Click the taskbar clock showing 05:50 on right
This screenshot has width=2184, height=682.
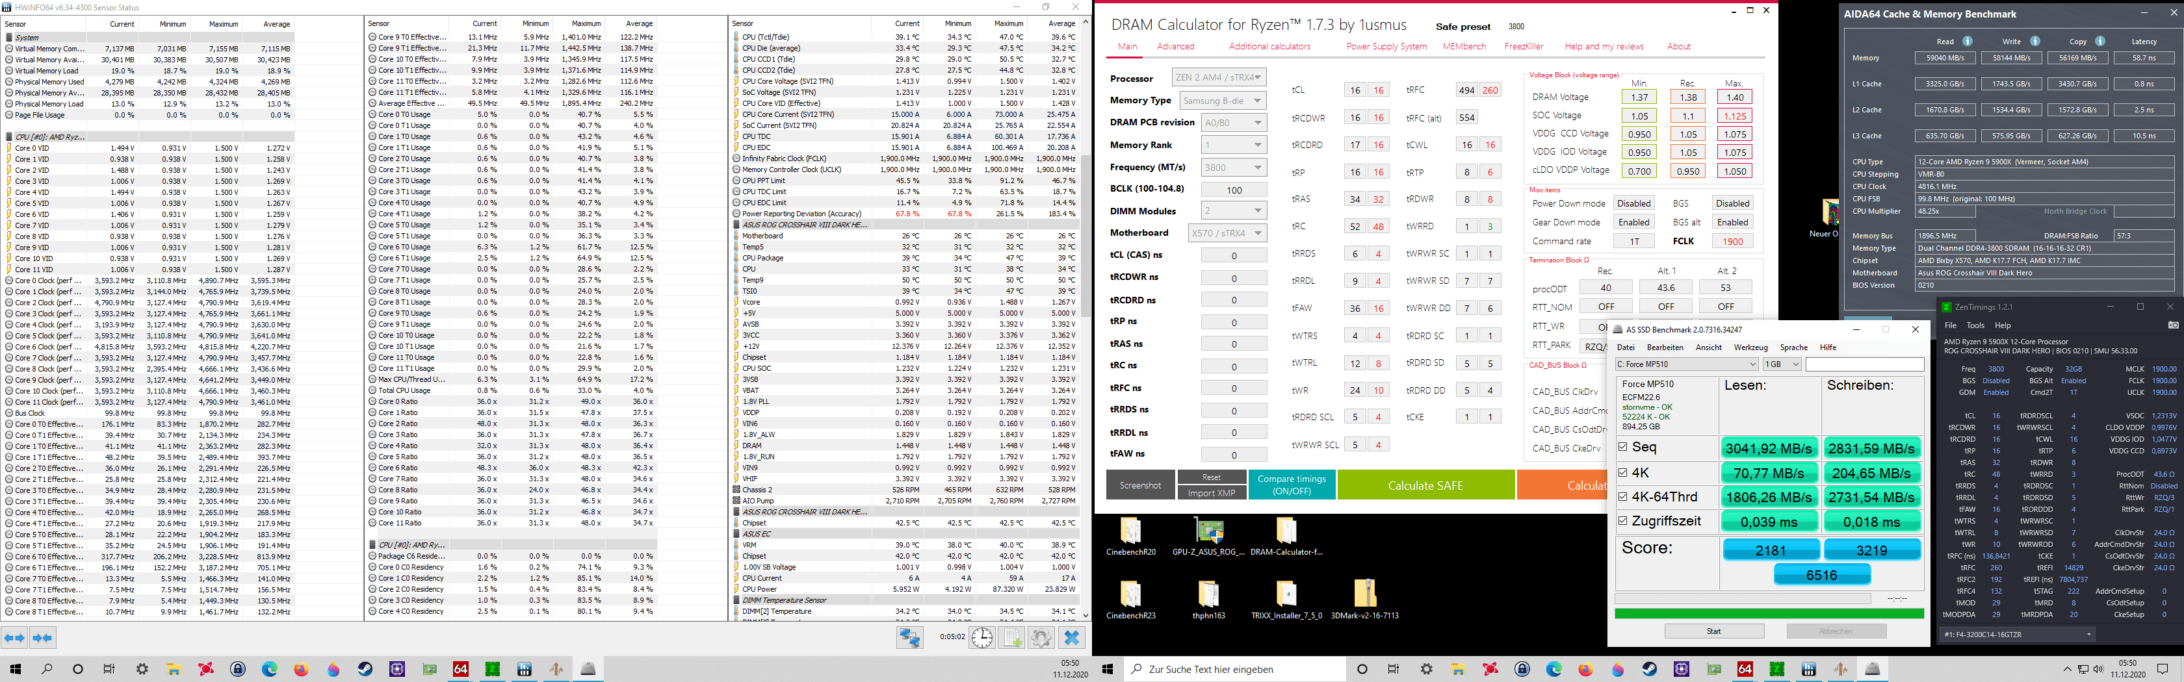pyautogui.click(x=2128, y=669)
